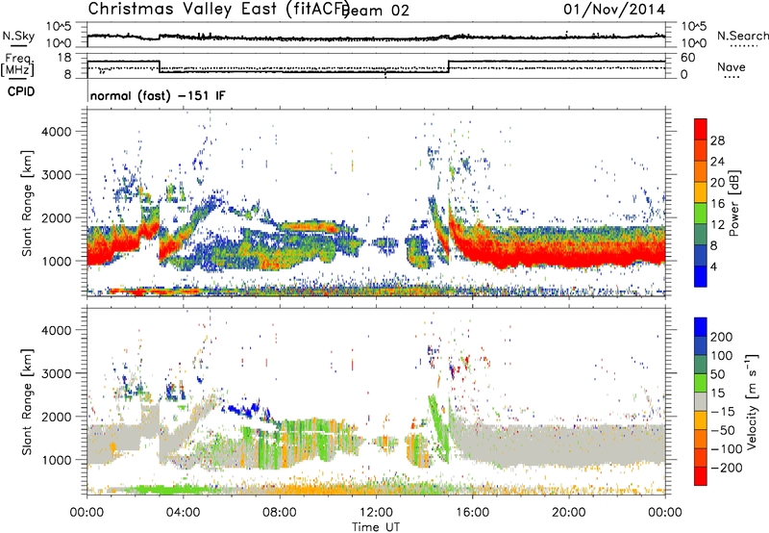This screenshot has width=769, height=533.
Task: Click the power panel 'Slant Range [km]' axis title
Action: pyautogui.click(x=27, y=203)
